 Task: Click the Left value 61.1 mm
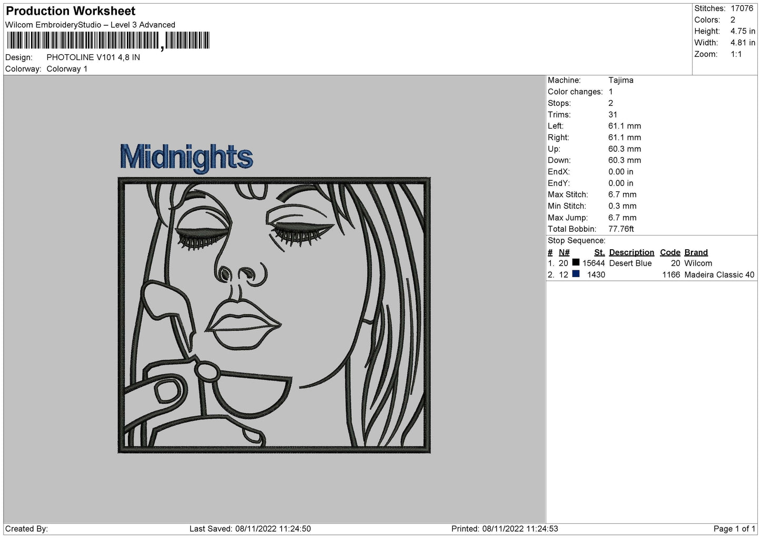tap(625, 126)
